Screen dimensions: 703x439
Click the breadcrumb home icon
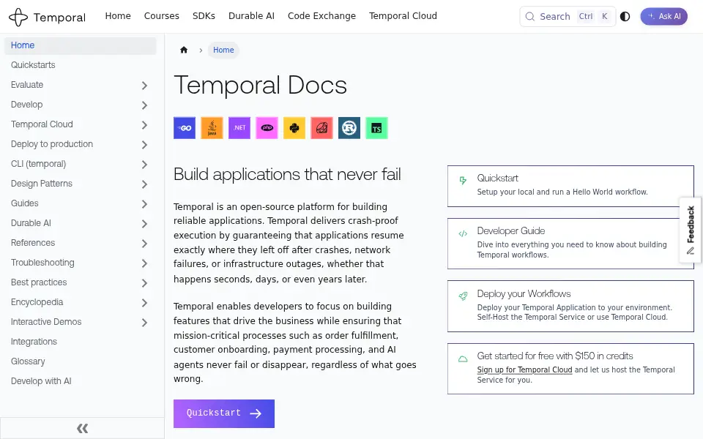click(x=184, y=50)
